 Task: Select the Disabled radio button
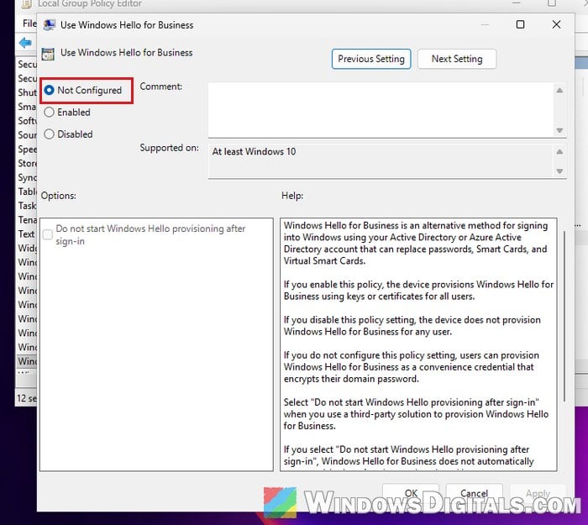click(x=49, y=134)
